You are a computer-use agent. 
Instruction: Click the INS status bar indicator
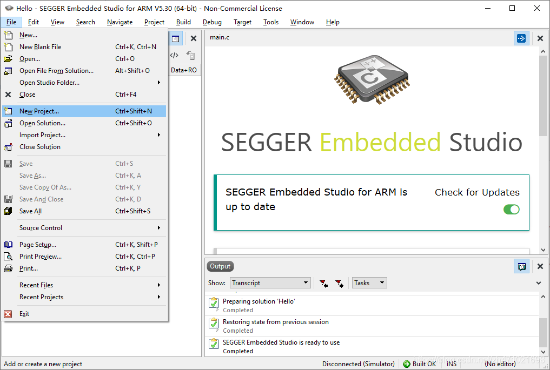click(452, 364)
